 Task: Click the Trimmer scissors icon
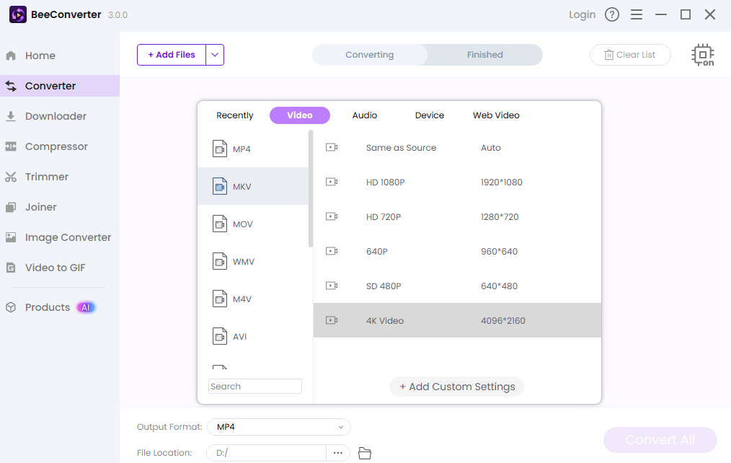(x=11, y=177)
